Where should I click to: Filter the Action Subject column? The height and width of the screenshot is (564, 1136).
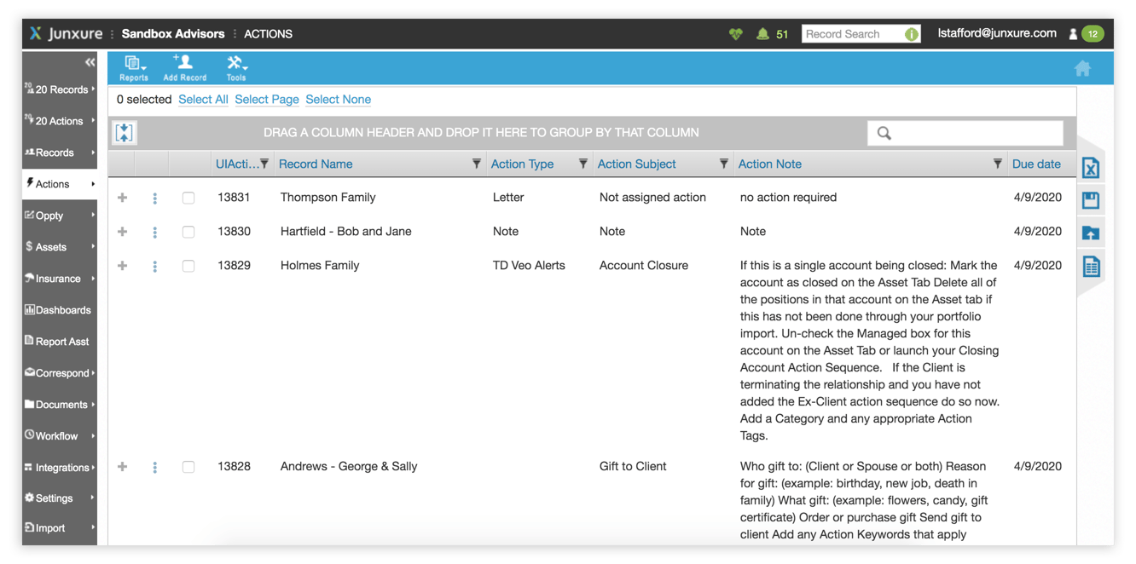[724, 164]
